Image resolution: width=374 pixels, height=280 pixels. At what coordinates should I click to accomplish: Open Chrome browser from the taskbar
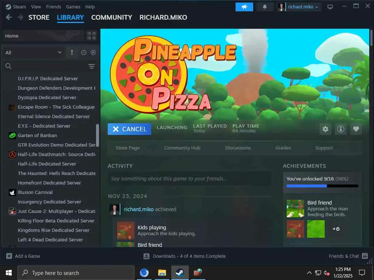pos(144,272)
